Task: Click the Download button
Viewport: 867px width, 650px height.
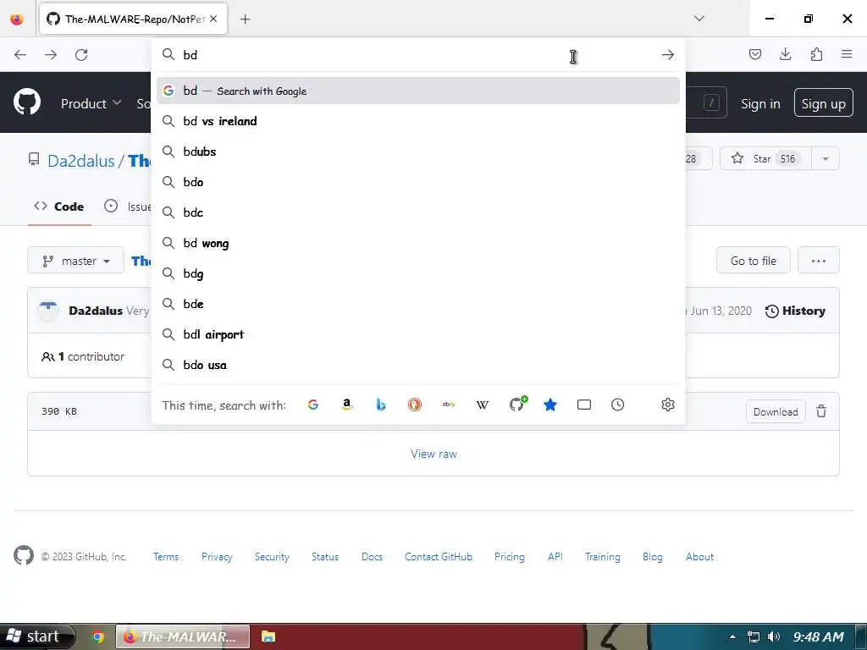Action: [x=776, y=412]
